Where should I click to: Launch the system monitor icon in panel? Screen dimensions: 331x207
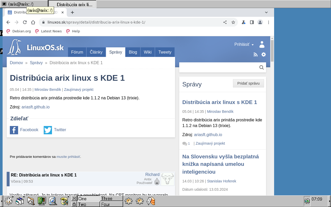[42, 201]
